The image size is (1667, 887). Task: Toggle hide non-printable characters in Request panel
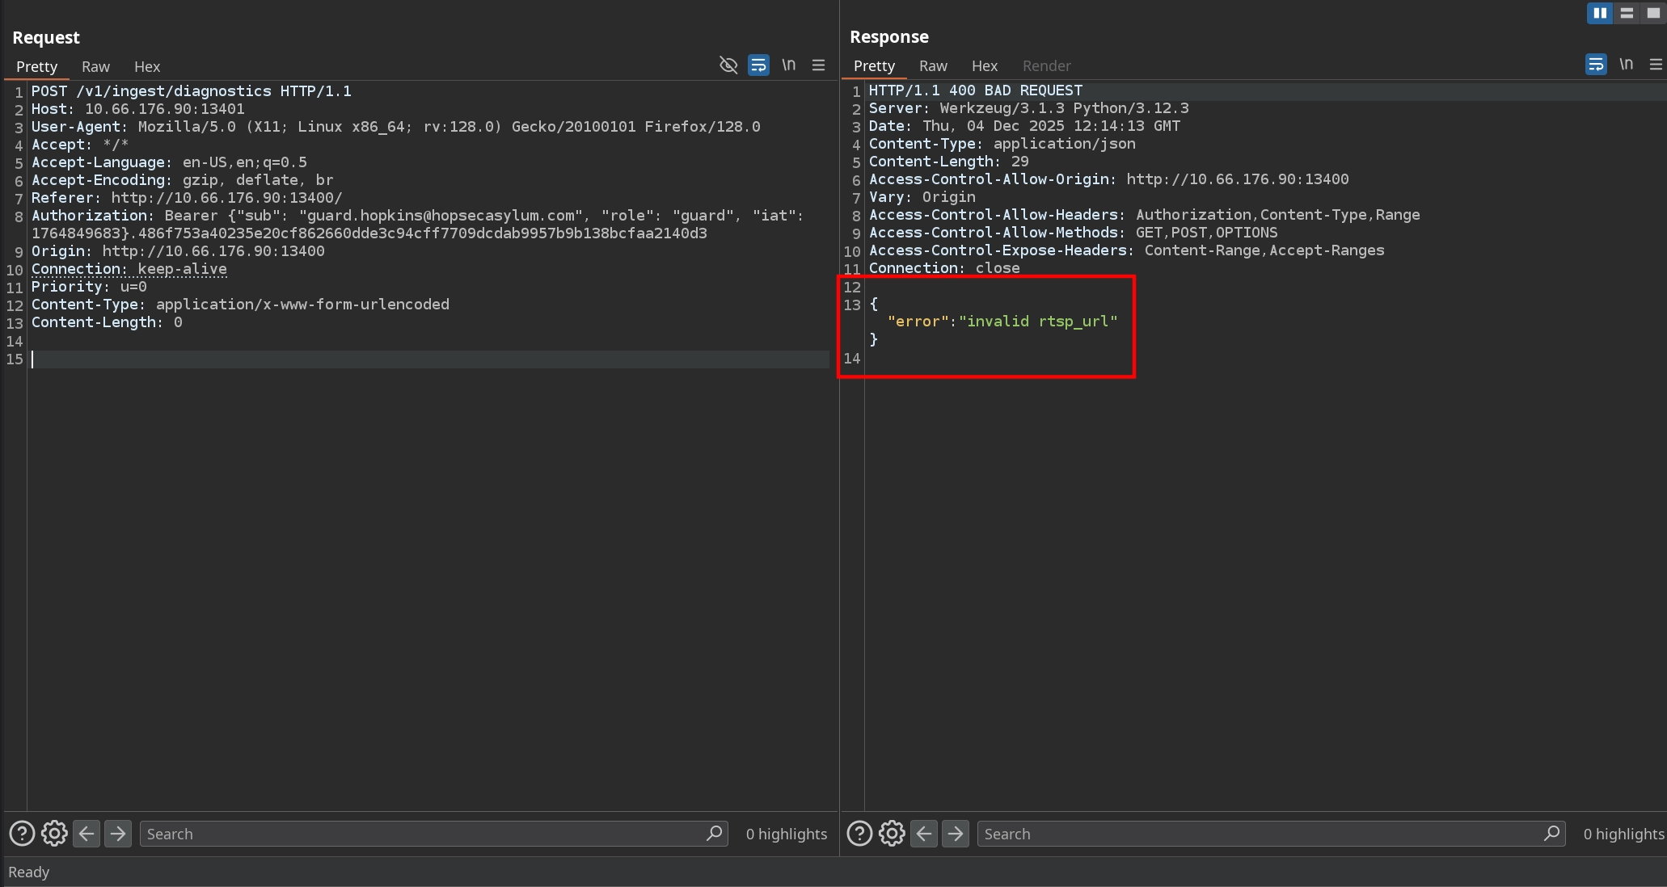pyautogui.click(x=728, y=65)
